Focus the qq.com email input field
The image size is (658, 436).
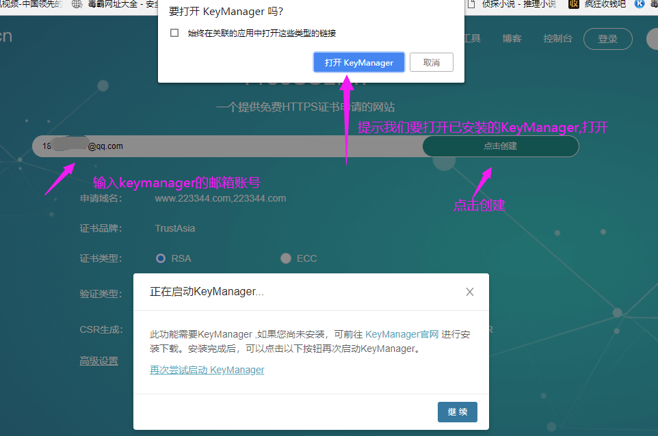click(228, 146)
